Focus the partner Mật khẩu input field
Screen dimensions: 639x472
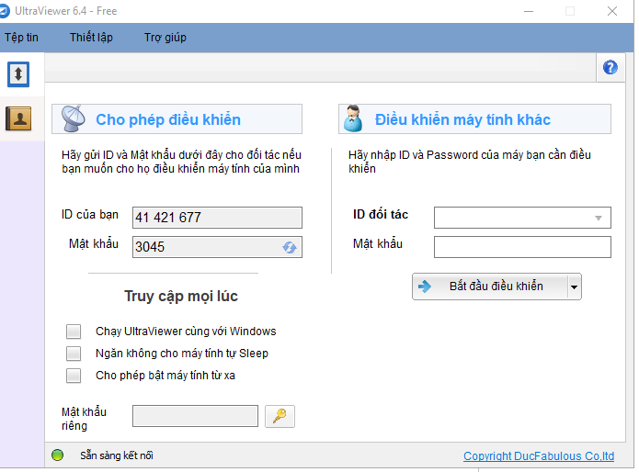pyautogui.click(x=522, y=247)
